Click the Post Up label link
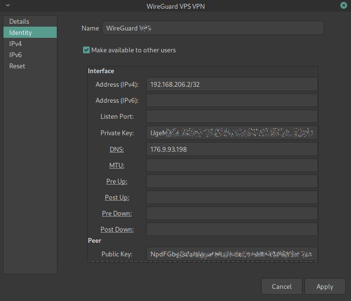 point(117,197)
